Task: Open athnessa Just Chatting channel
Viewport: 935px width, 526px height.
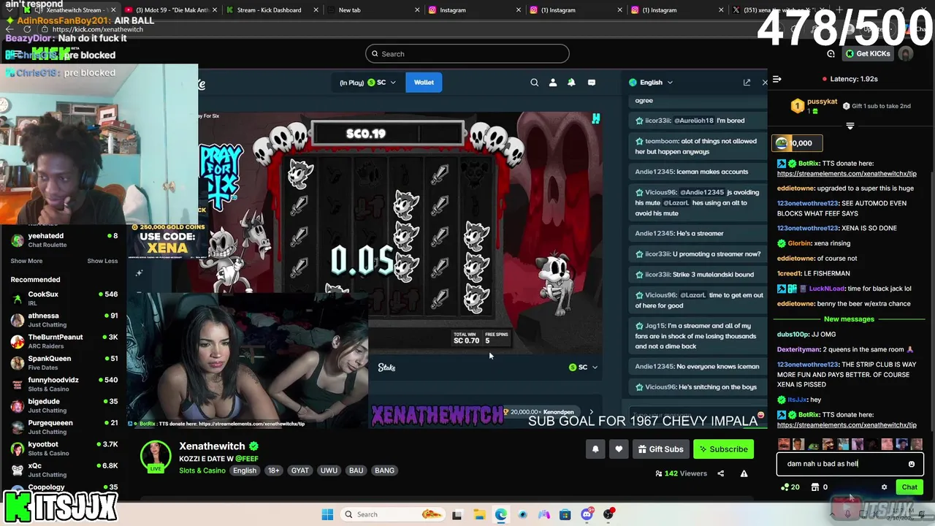Action: click(63, 320)
